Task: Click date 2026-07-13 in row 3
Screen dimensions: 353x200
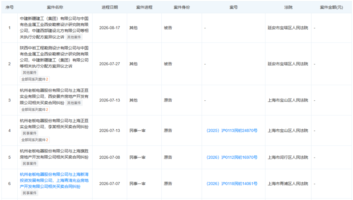Action: pyautogui.click(x=110, y=100)
